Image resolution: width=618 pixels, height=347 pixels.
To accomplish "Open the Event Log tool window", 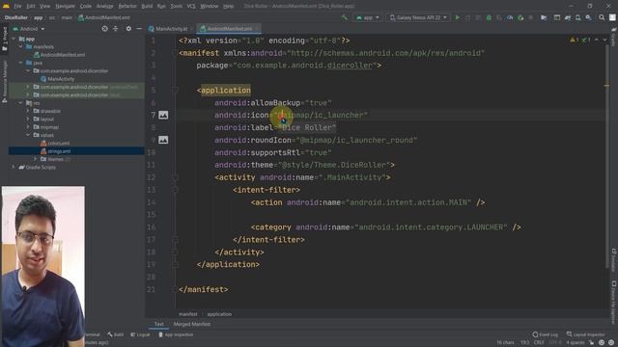I will pos(545,334).
